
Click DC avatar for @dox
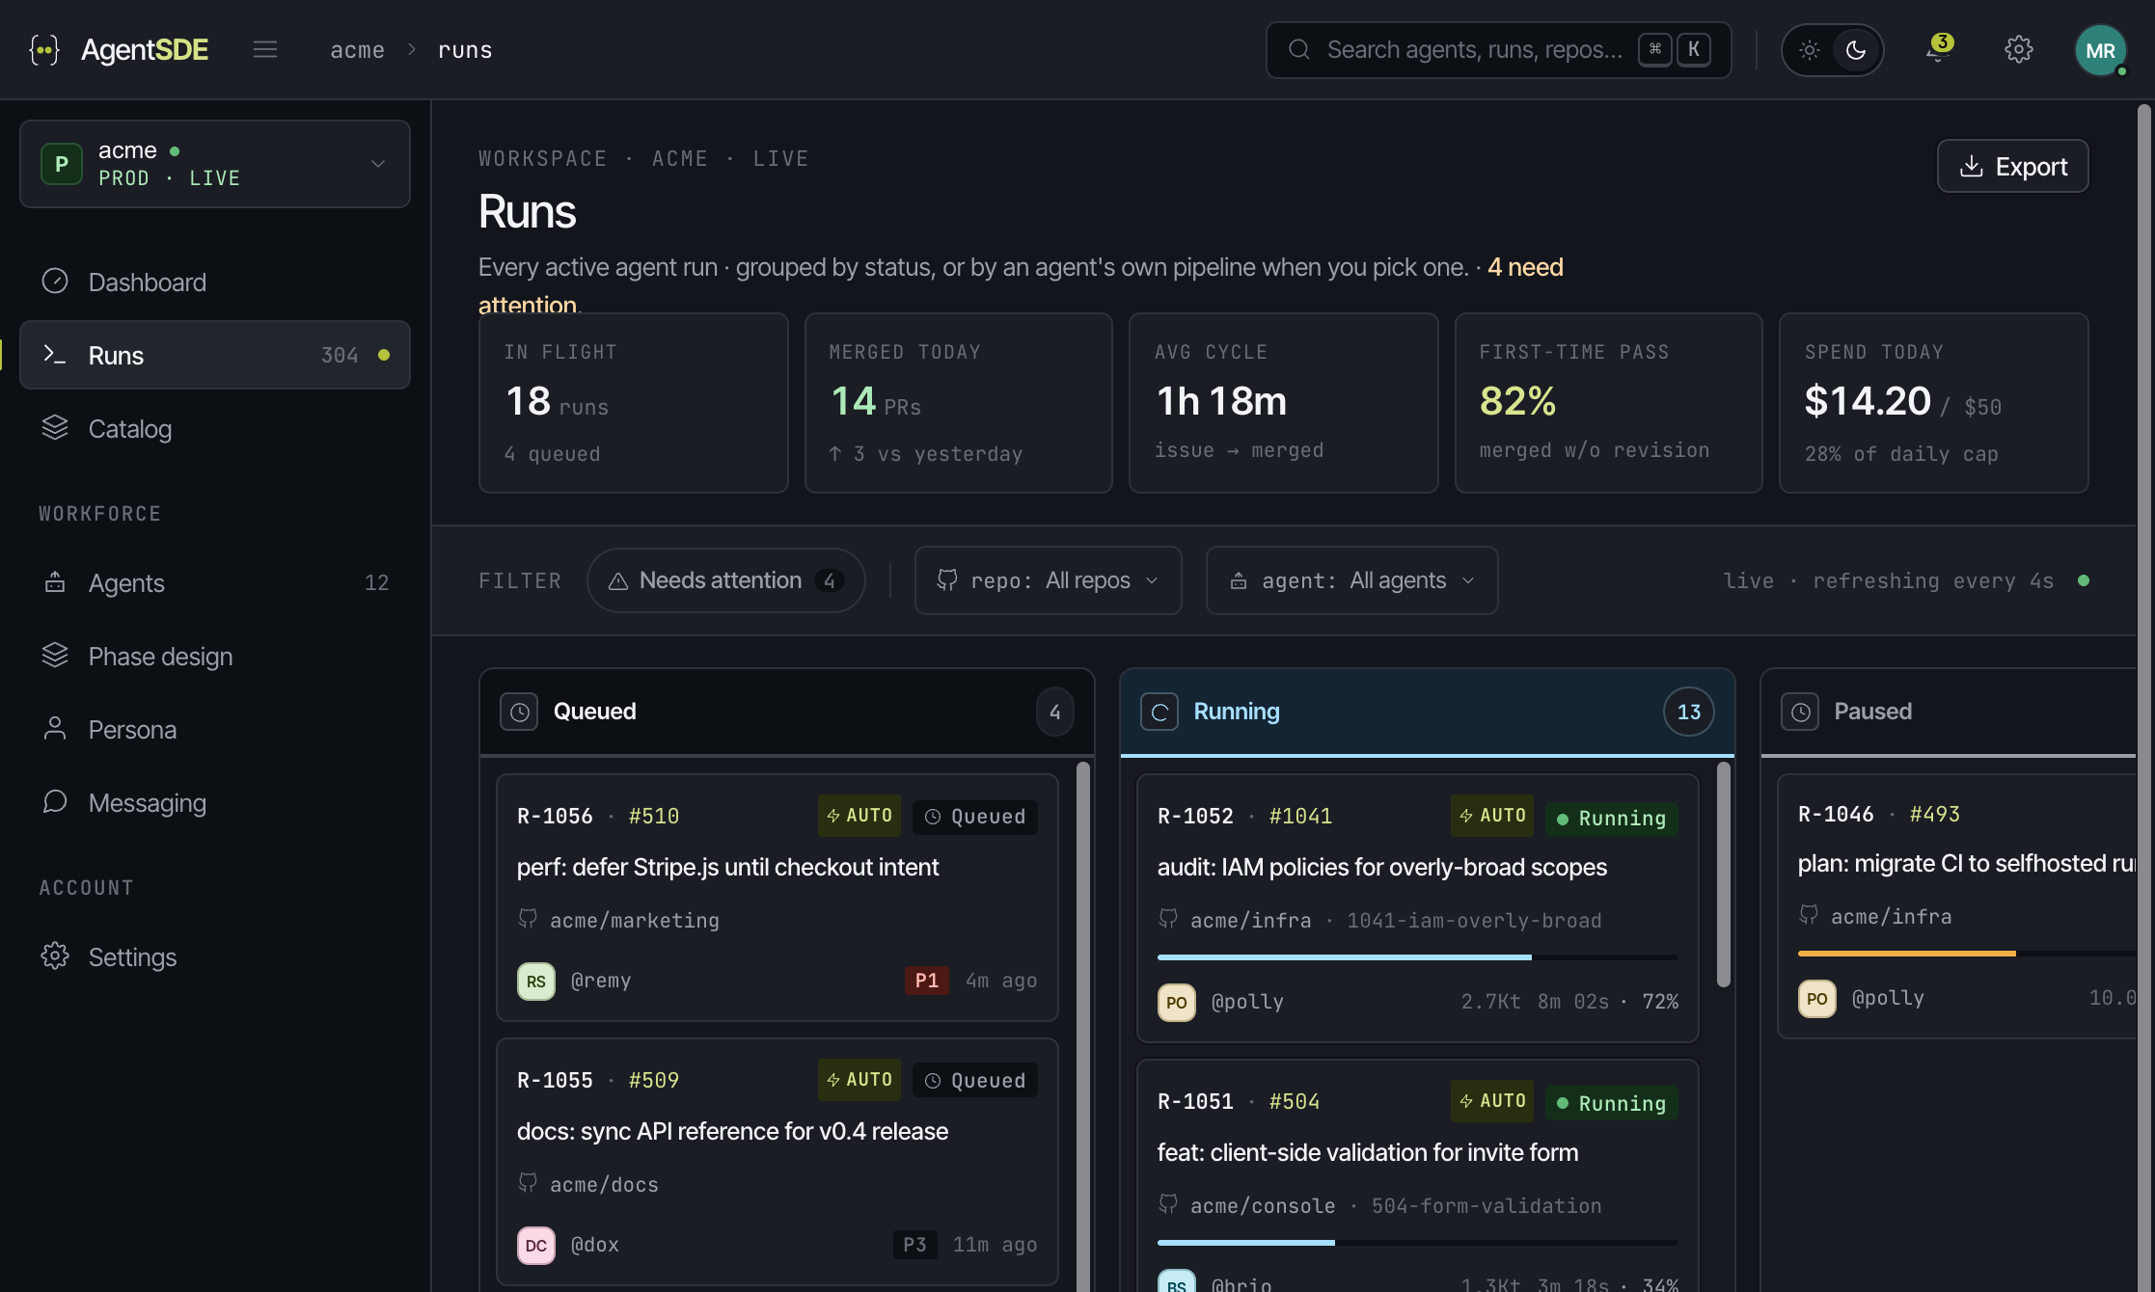(536, 1245)
